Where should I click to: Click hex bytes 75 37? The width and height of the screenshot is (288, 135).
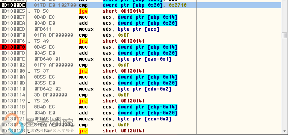point(41,71)
